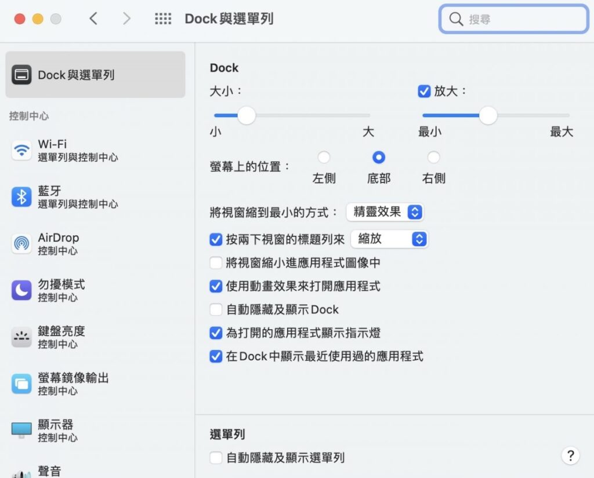The image size is (594, 478).
Task: Select the 右側 position radio button
Action: tap(434, 157)
